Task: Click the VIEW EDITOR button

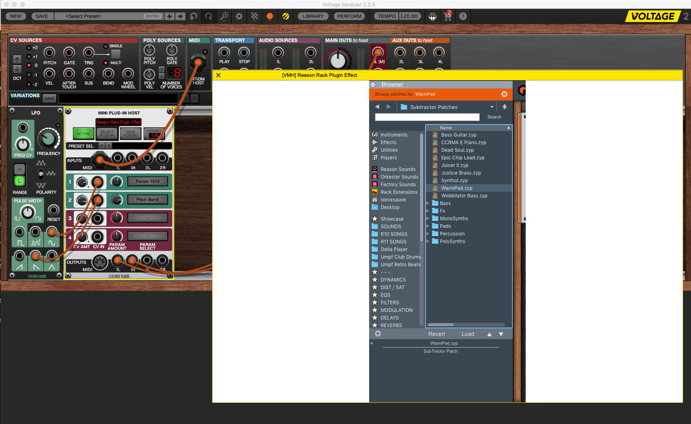Action: (x=131, y=134)
